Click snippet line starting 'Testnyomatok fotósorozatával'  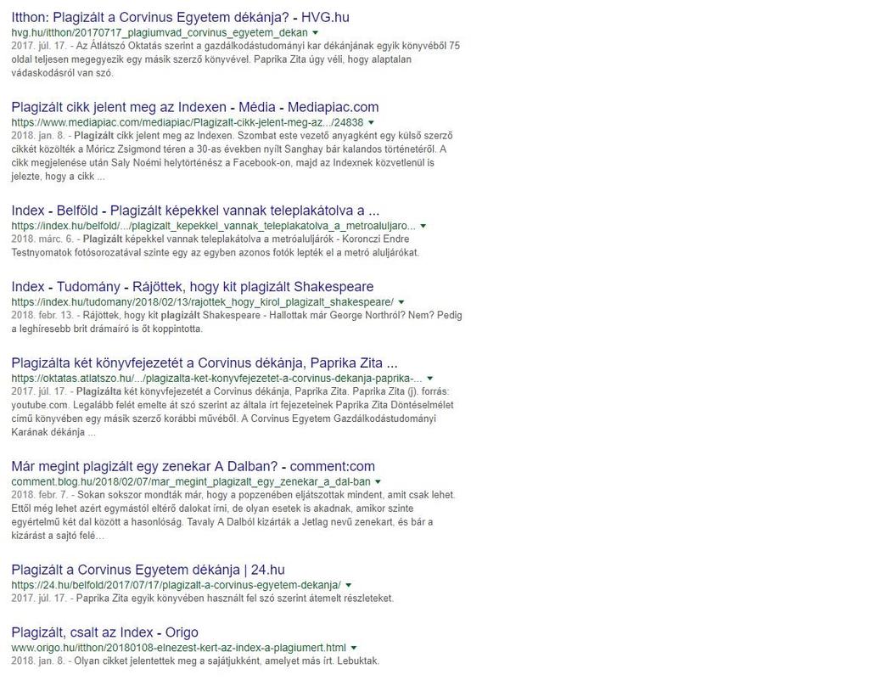click(215, 253)
